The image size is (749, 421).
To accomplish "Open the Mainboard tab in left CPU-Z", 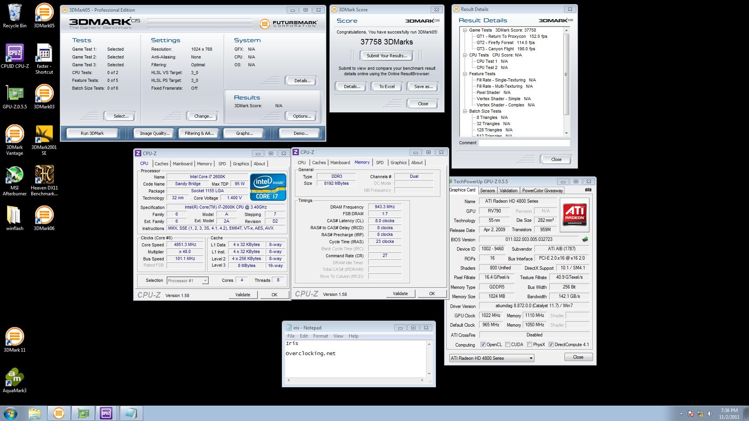I will pyautogui.click(x=183, y=164).
